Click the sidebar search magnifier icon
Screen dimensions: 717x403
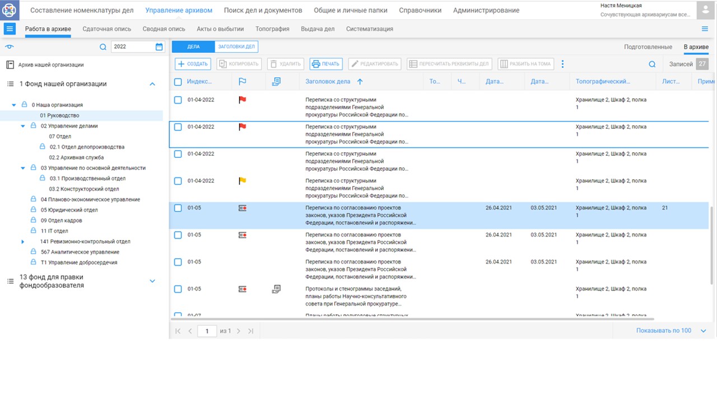pos(103,47)
